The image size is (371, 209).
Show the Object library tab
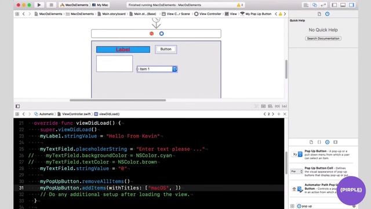click(327, 142)
